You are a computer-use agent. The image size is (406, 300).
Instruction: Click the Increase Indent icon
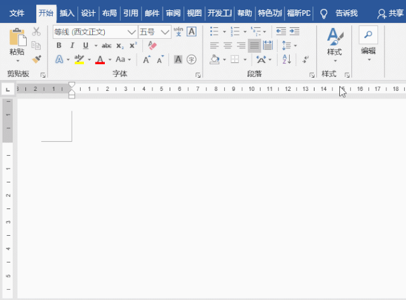294,32
